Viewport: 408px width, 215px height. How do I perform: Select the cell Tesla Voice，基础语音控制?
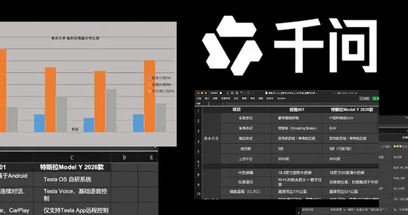click(x=72, y=195)
